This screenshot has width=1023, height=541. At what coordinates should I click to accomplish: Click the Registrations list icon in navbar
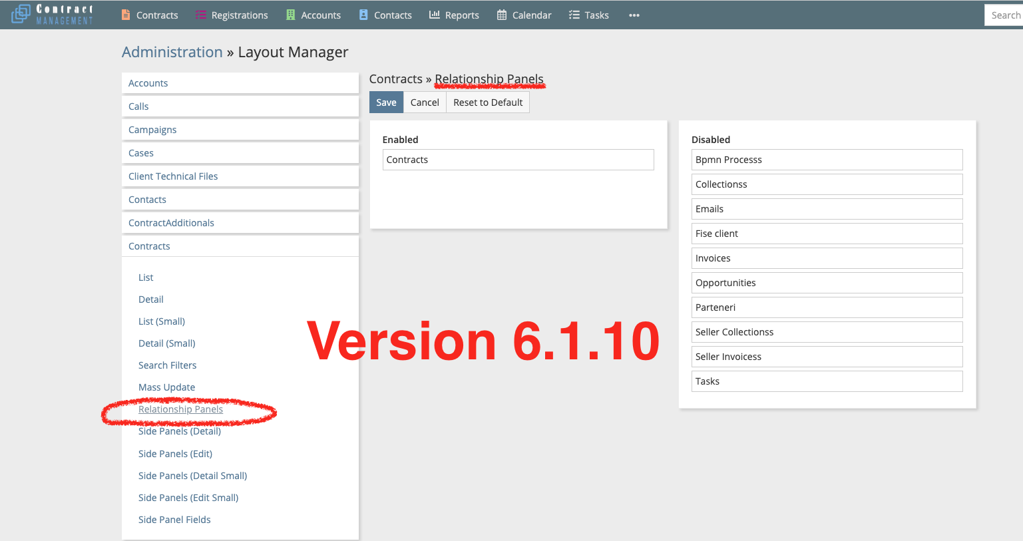[x=200, y=15]
